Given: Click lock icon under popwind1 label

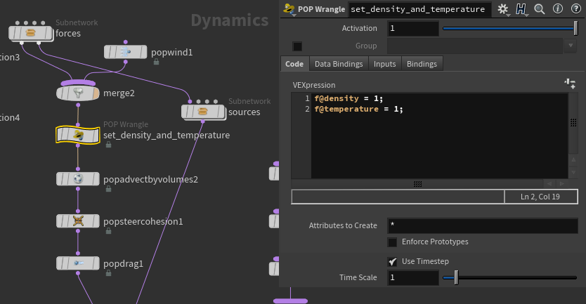Looking at the screenshot, I should point(156,62).
